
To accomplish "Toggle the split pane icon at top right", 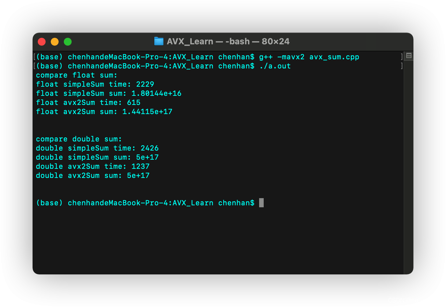I will (x=409, y=56).
